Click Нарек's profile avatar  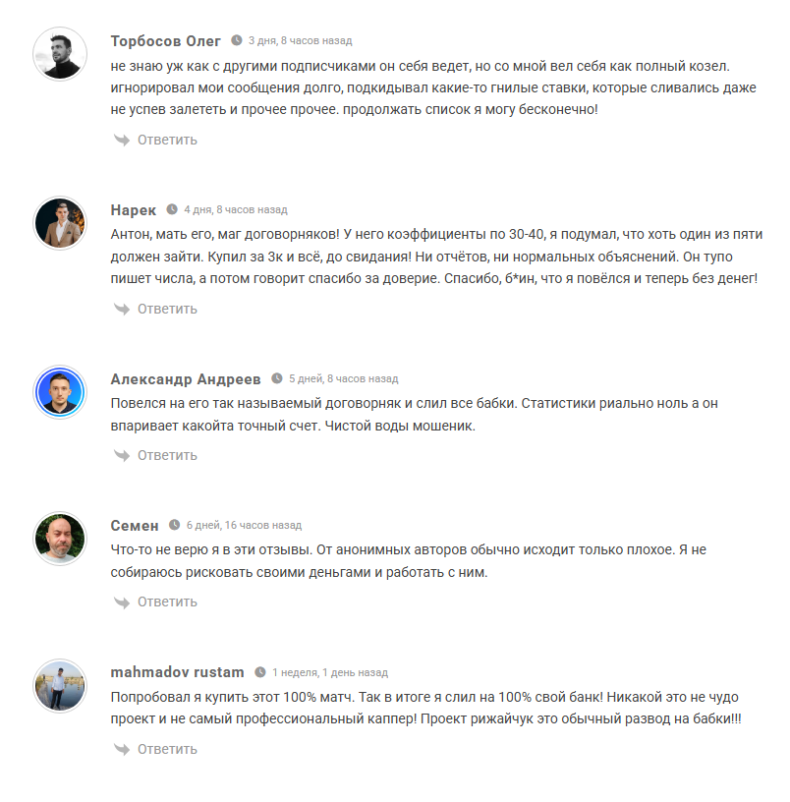[61, 223]
